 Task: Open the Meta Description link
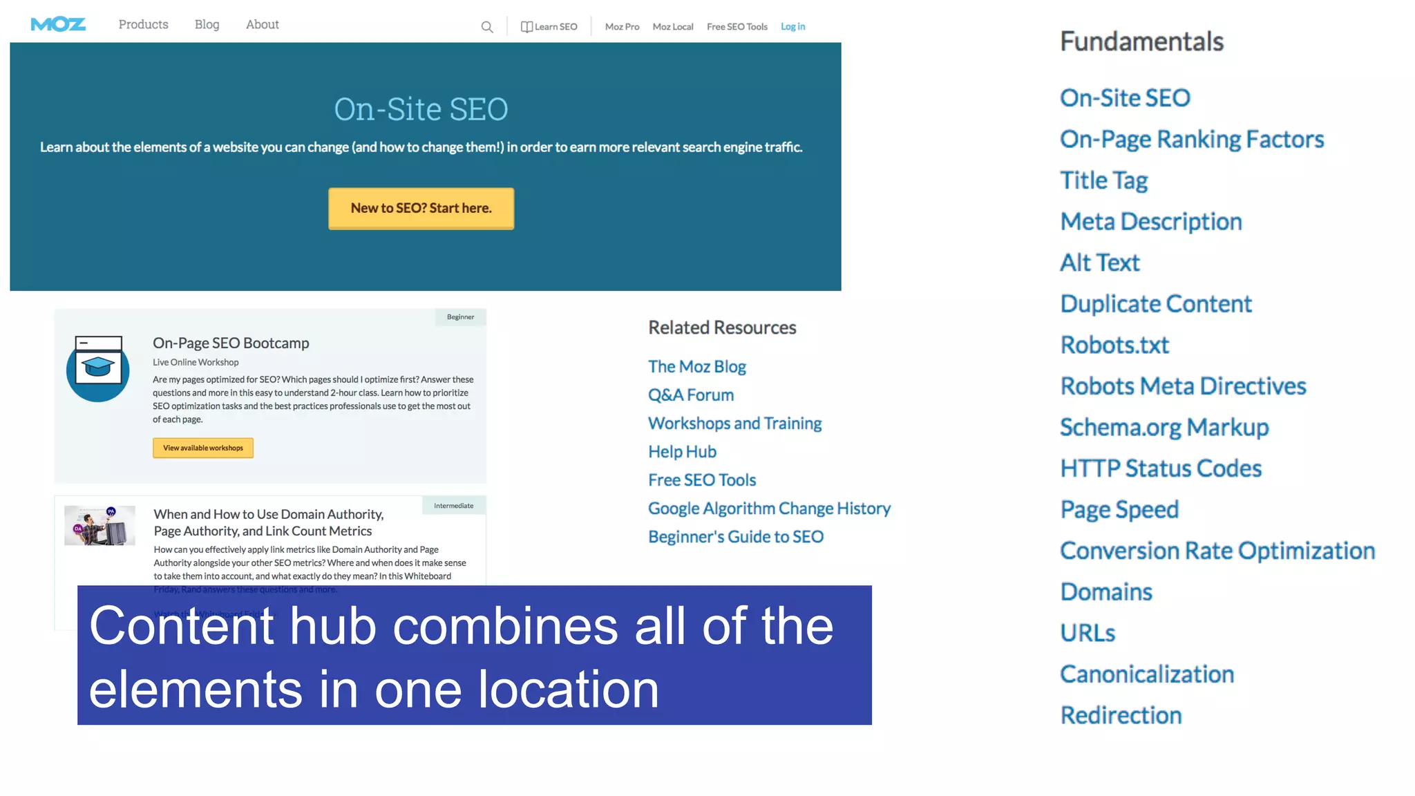1151,222
